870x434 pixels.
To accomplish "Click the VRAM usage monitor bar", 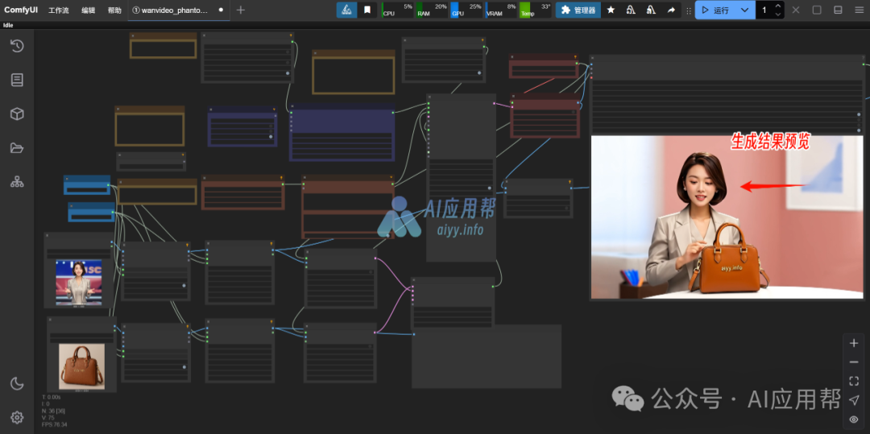I will click(500, 10).
